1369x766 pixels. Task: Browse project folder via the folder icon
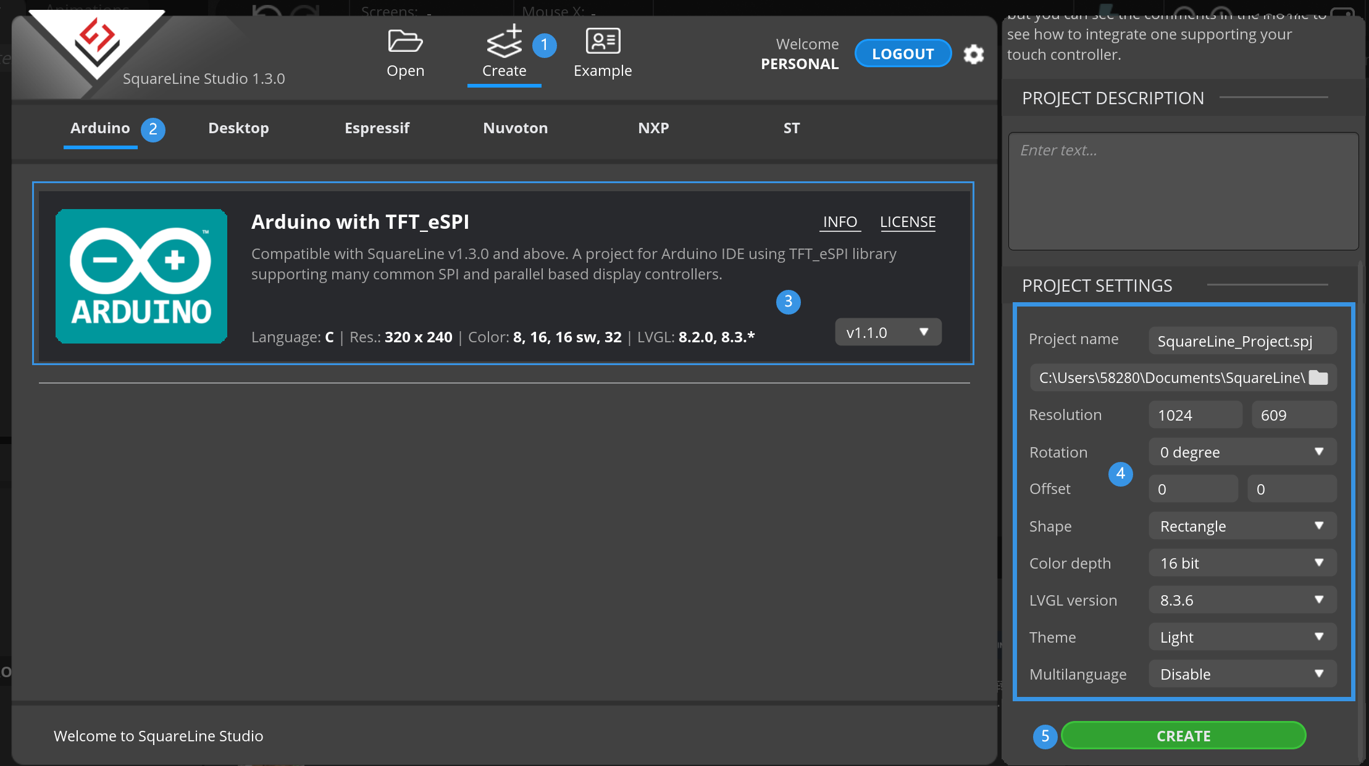pyautogui.click(x=1318, y=377)
